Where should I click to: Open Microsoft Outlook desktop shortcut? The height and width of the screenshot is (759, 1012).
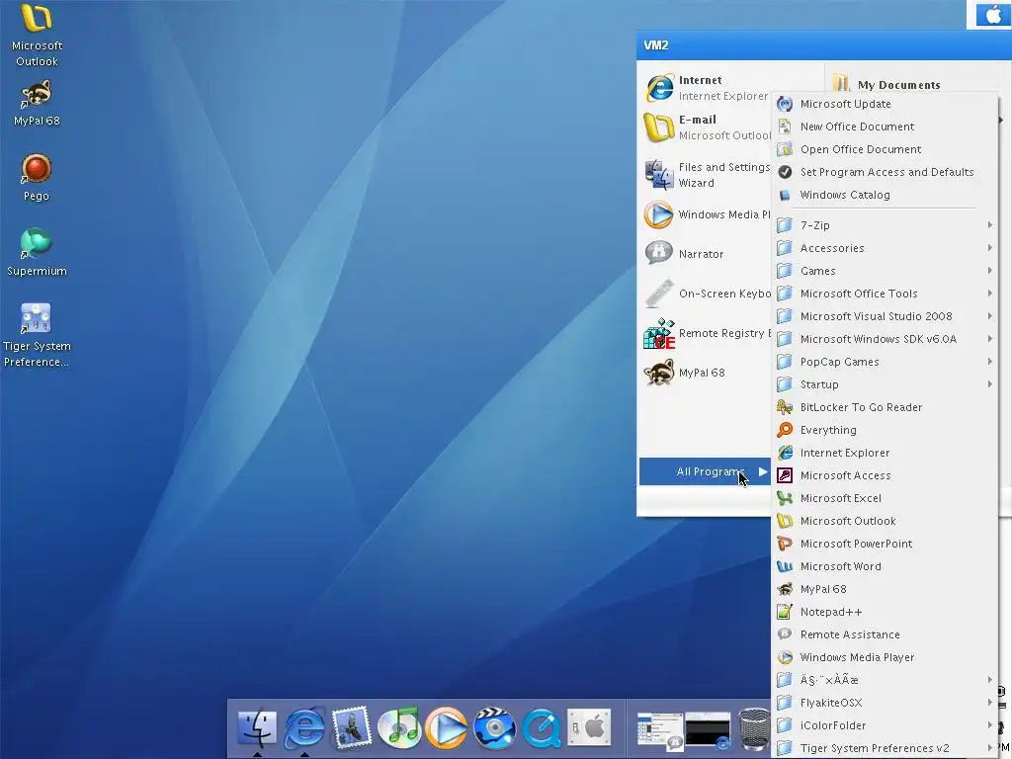[x=37, y=36]
